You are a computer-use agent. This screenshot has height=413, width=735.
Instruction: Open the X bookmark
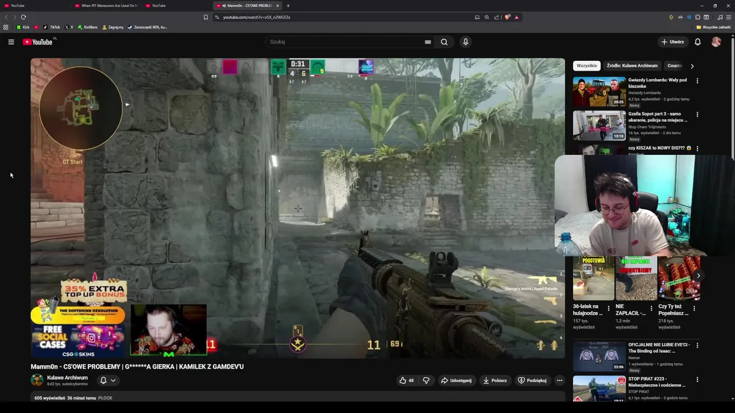click(x=69, y=27)
